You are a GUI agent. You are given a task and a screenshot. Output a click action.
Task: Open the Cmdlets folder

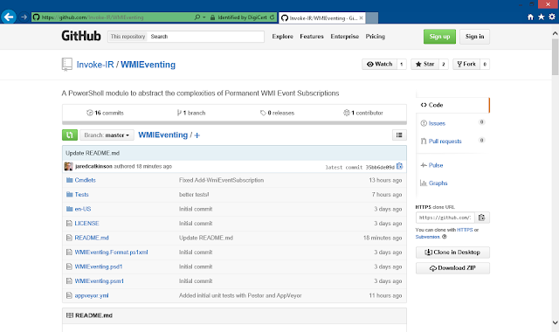[x=86, y=180]
